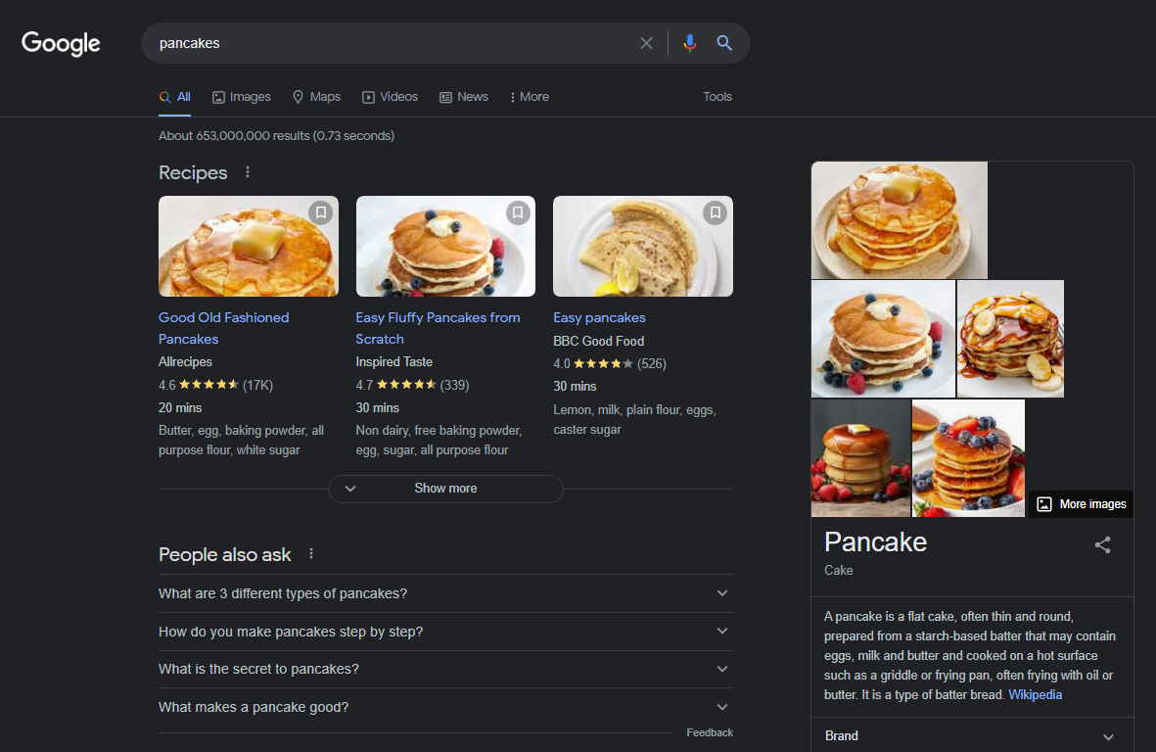The width and height of the screenshot is (1156, 752).
Task: Open Inspired Taste blueberry pancake thumbnail
Action: click(445, 246)
